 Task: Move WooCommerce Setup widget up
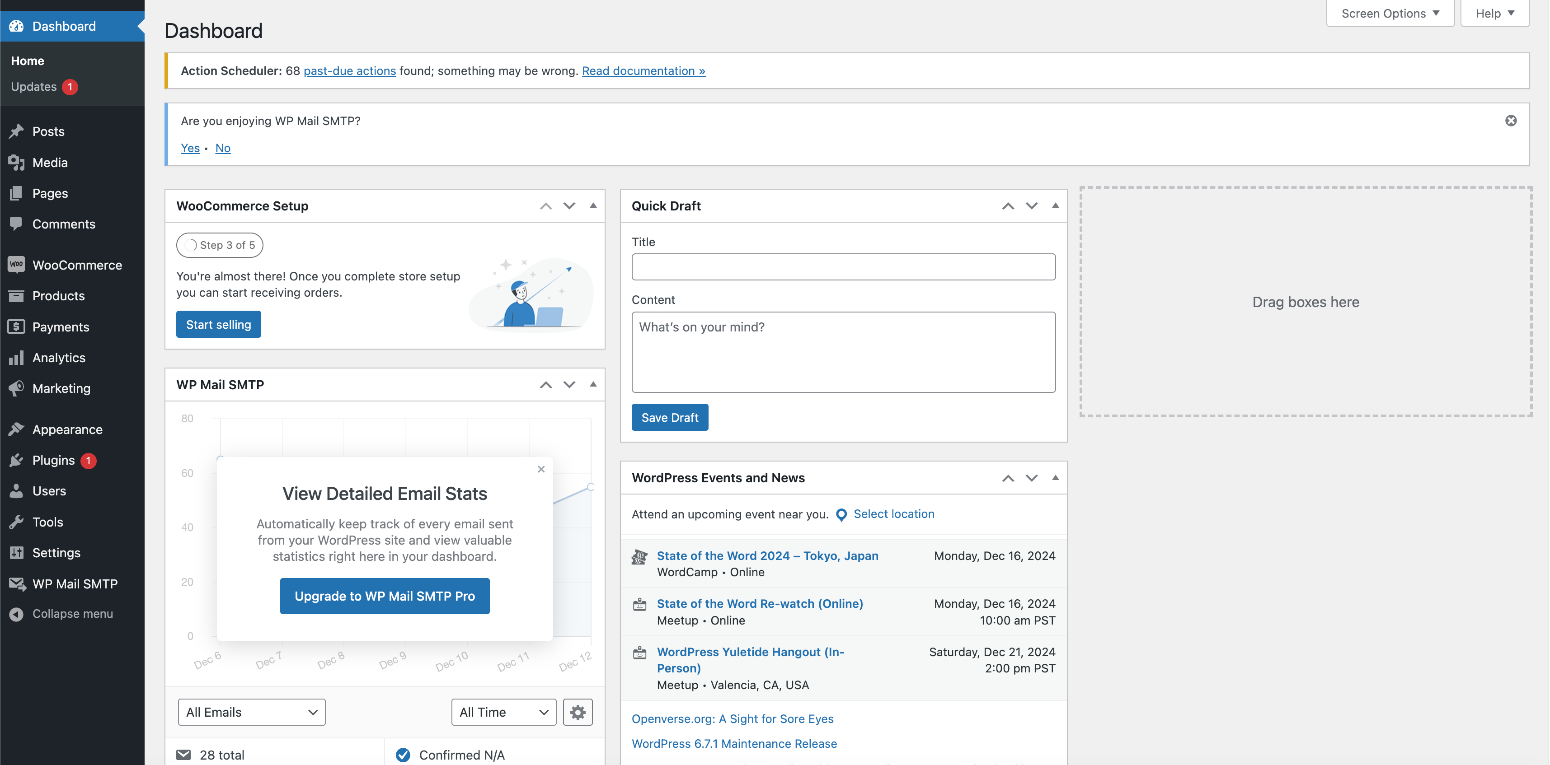coord(546,205)
